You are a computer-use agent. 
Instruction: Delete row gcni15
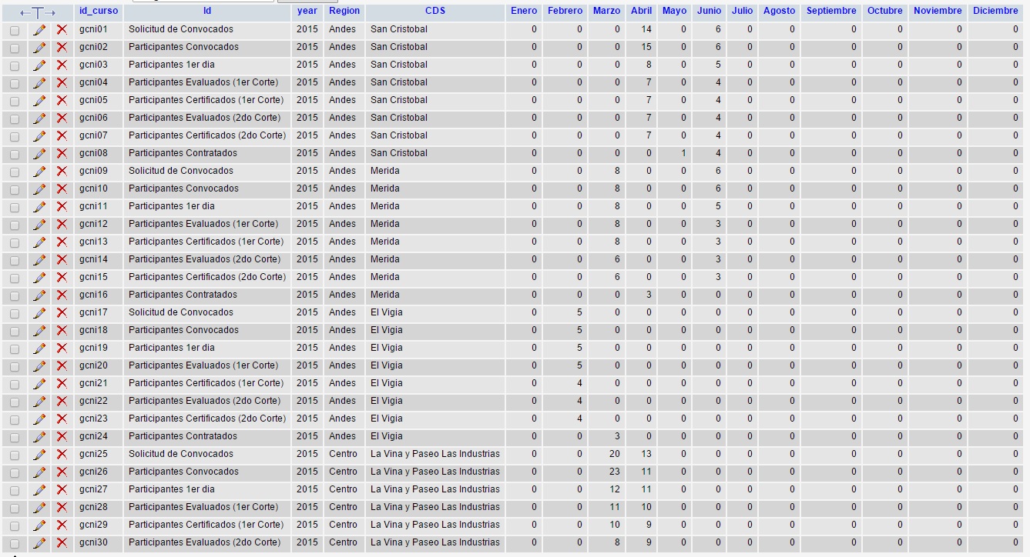click(62, 277)
